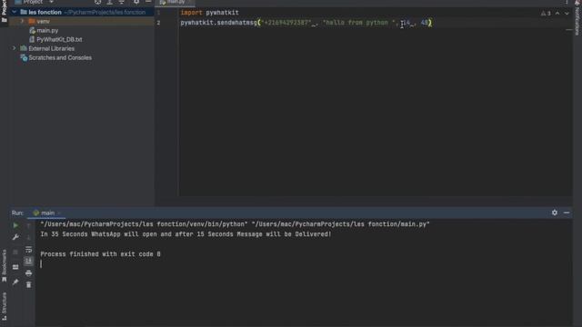Click the python interpreter path output line

pyautogui.click(x=235, y=224)
